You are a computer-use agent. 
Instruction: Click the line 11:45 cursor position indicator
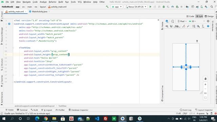pyautogui.click(x=178, y=114)
